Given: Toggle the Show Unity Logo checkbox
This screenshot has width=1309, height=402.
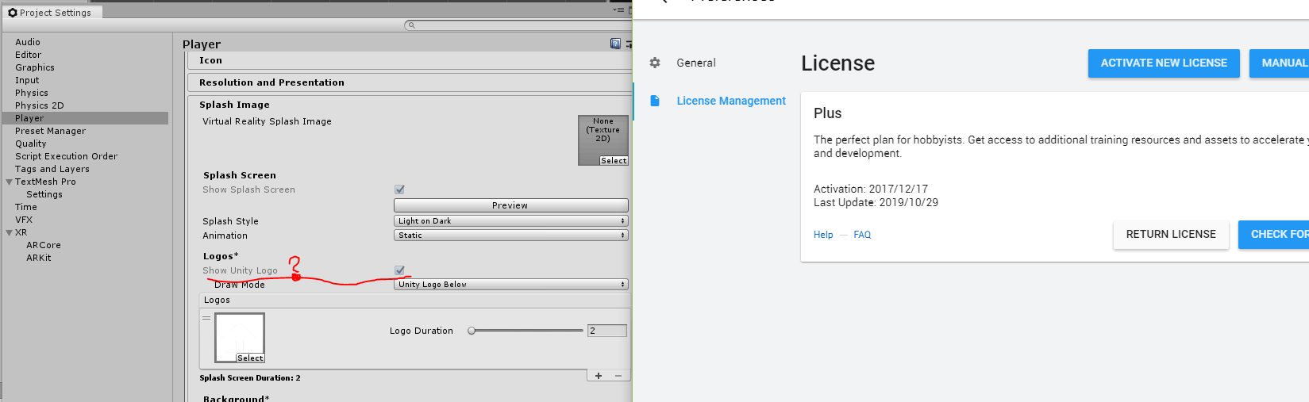Looking at the screenshot, I should point(399,270).
